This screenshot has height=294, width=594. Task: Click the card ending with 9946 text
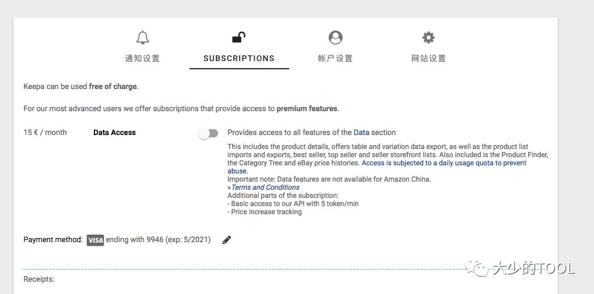tap(158, 240)
